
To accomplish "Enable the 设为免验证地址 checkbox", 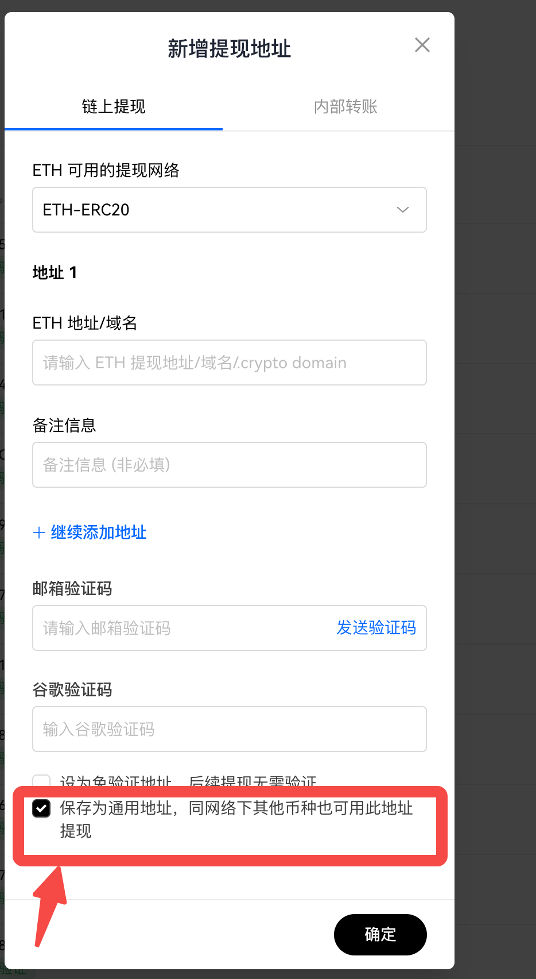I will pos(41,781).
